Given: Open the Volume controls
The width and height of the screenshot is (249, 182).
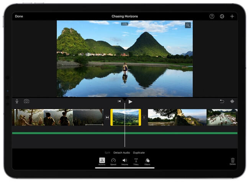Looking at the screenshot, I should tap(124, 160).
